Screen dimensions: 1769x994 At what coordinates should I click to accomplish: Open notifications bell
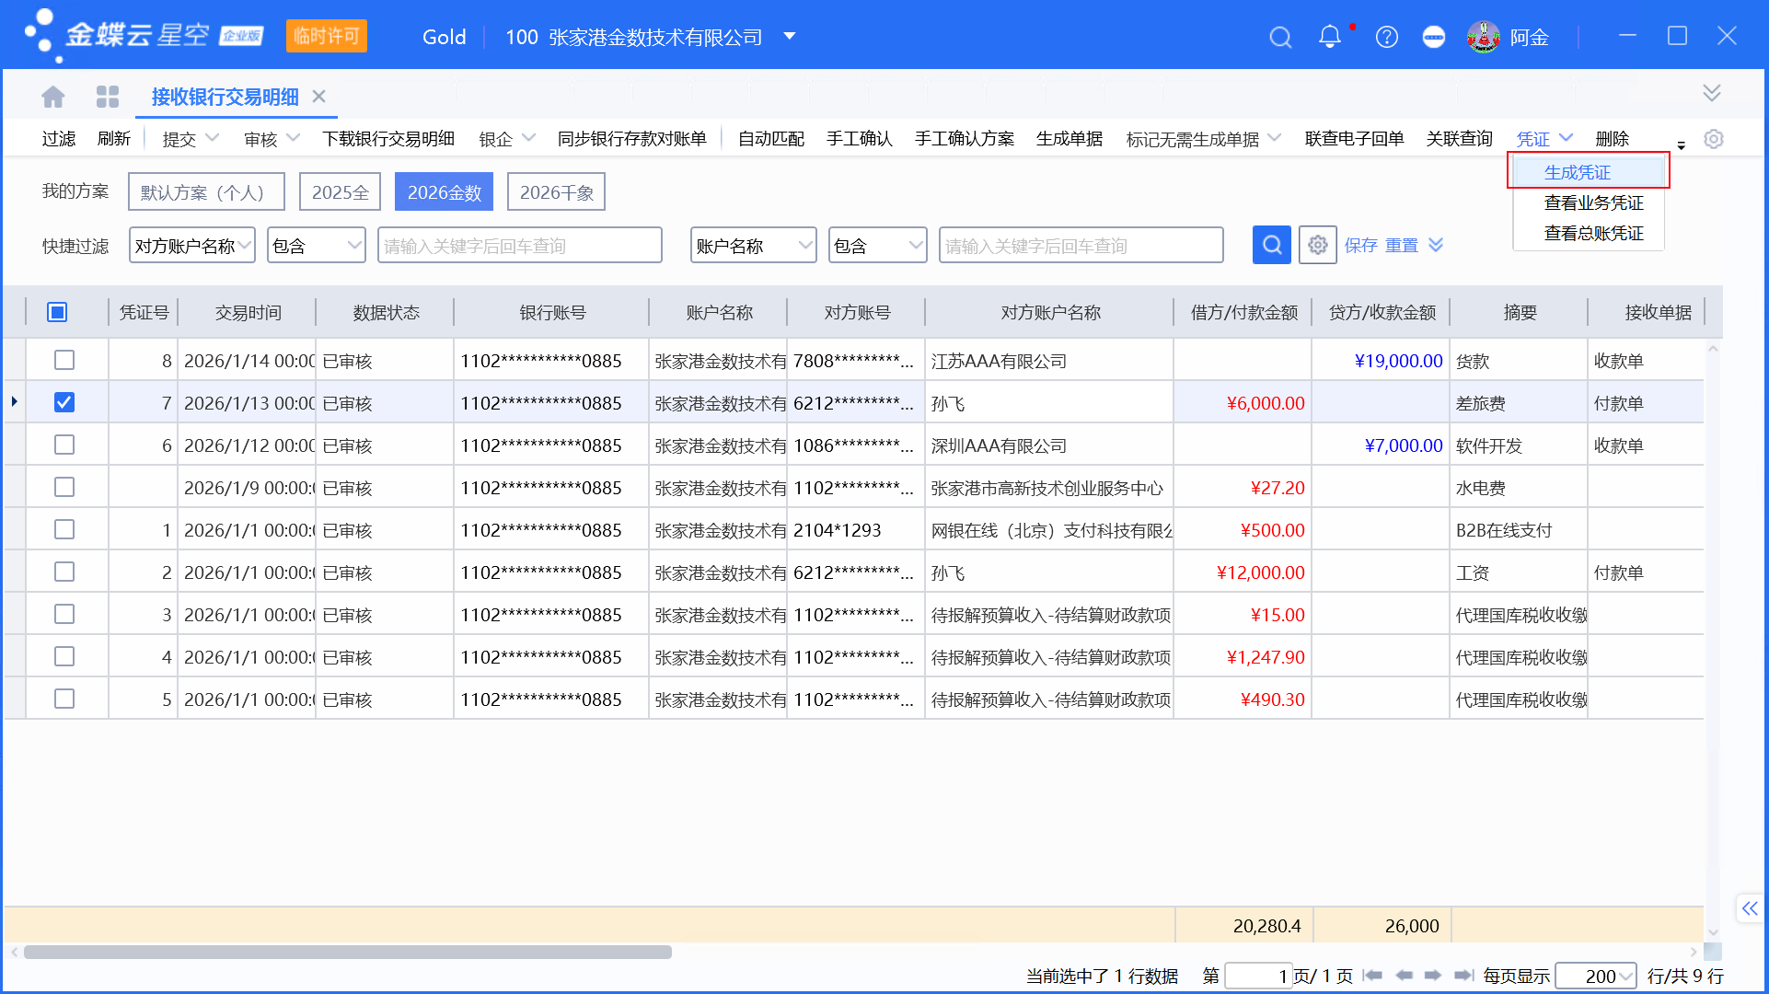coord(1329,37)
